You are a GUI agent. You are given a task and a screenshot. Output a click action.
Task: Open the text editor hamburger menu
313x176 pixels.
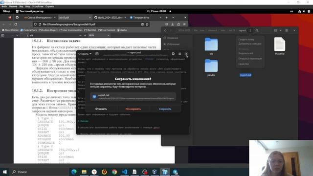tap(179, 54)
